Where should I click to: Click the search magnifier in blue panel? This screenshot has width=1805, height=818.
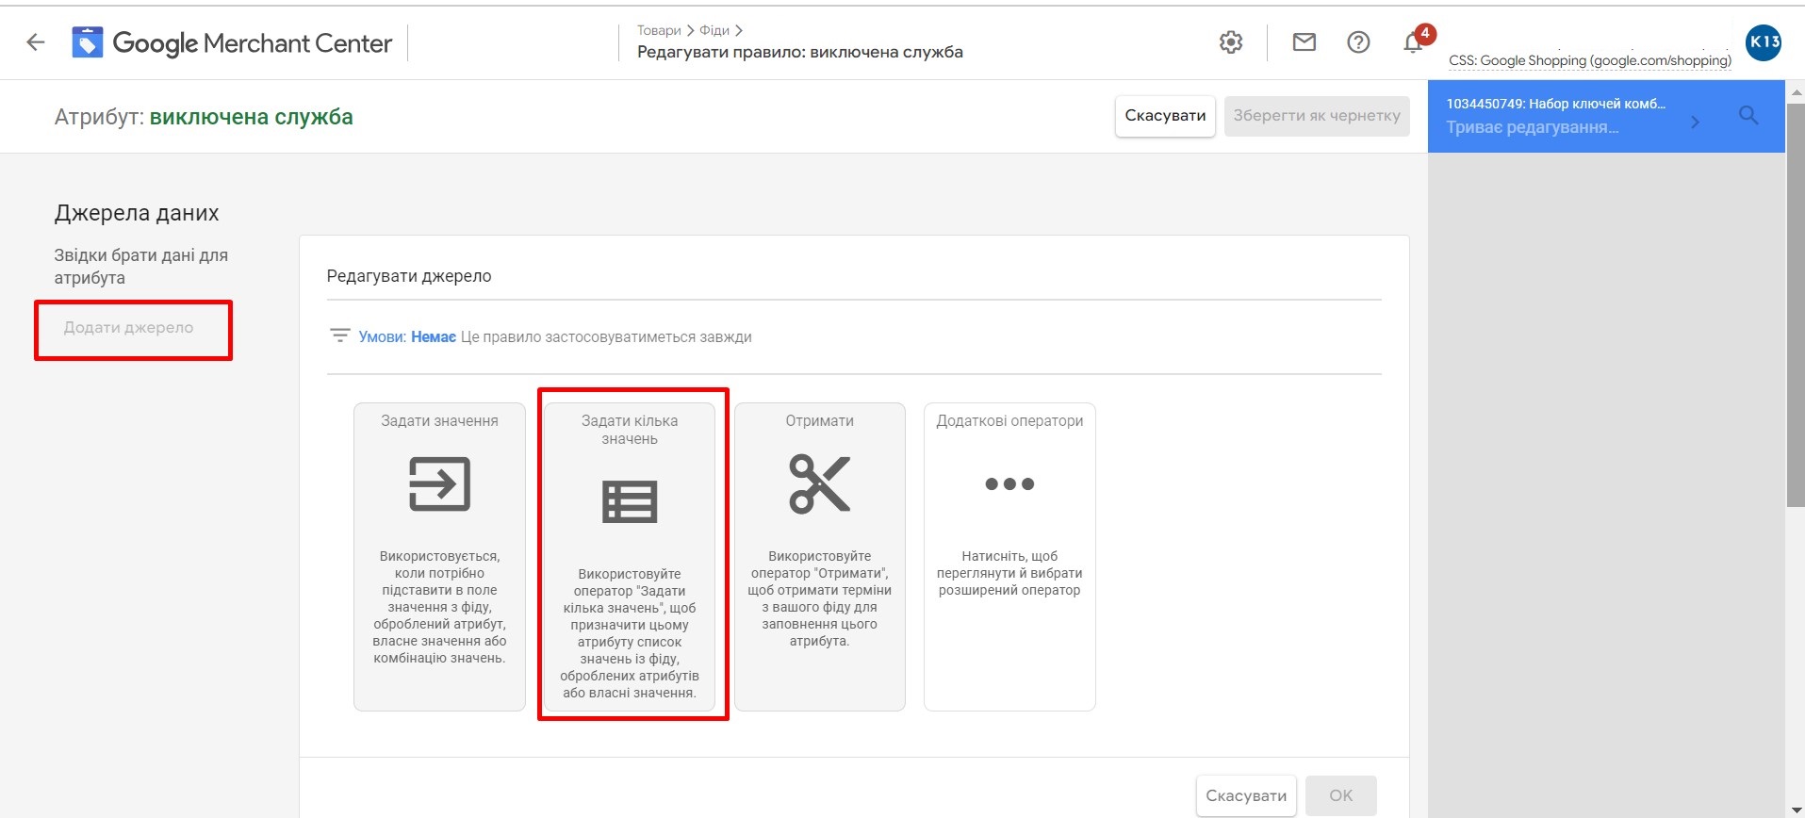click(x=1748, y=116)
